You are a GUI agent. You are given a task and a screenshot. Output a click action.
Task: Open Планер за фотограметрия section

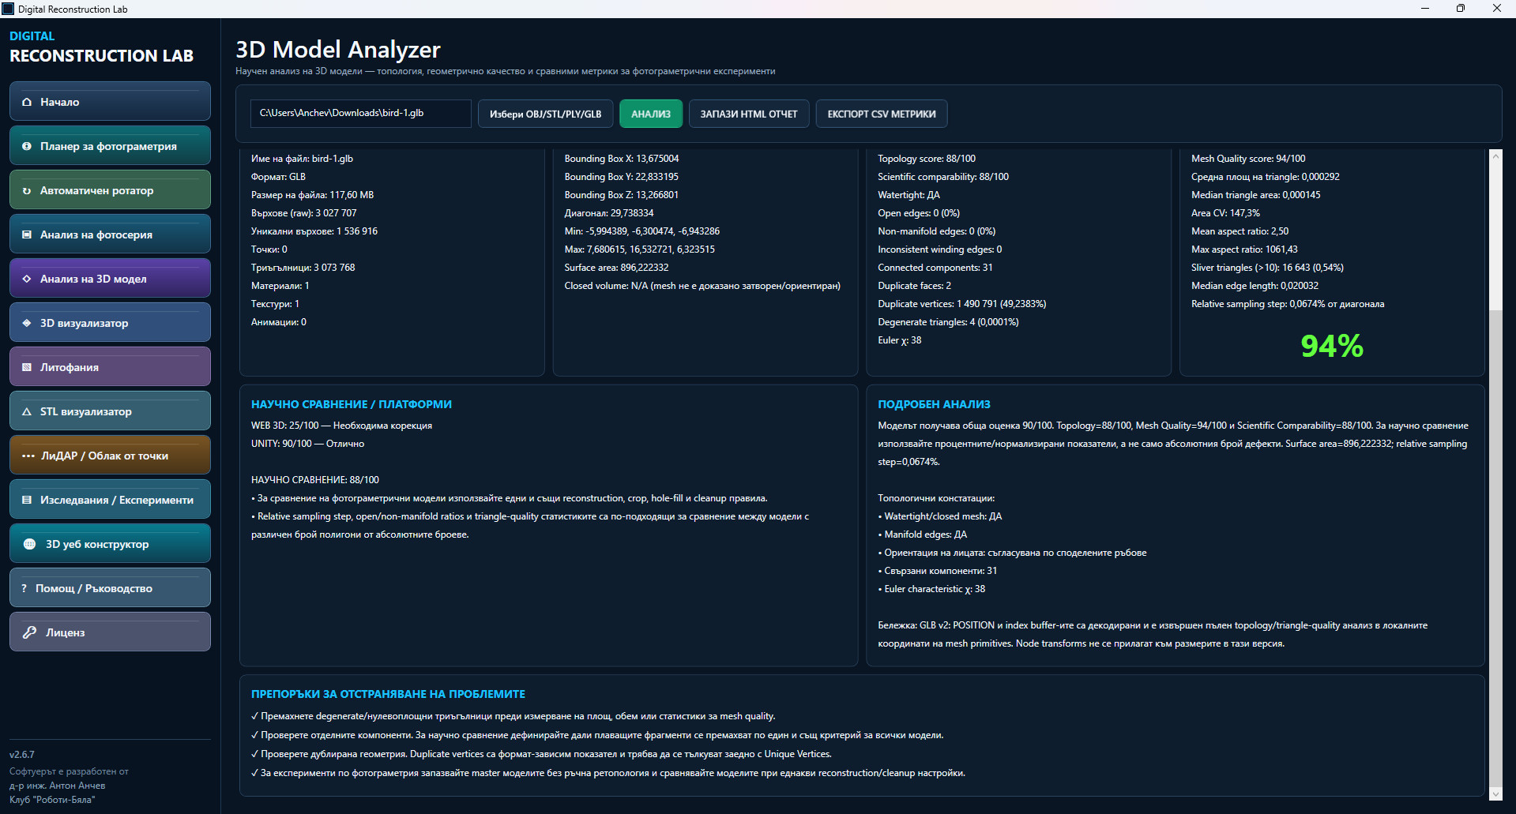tap(110, 146)
